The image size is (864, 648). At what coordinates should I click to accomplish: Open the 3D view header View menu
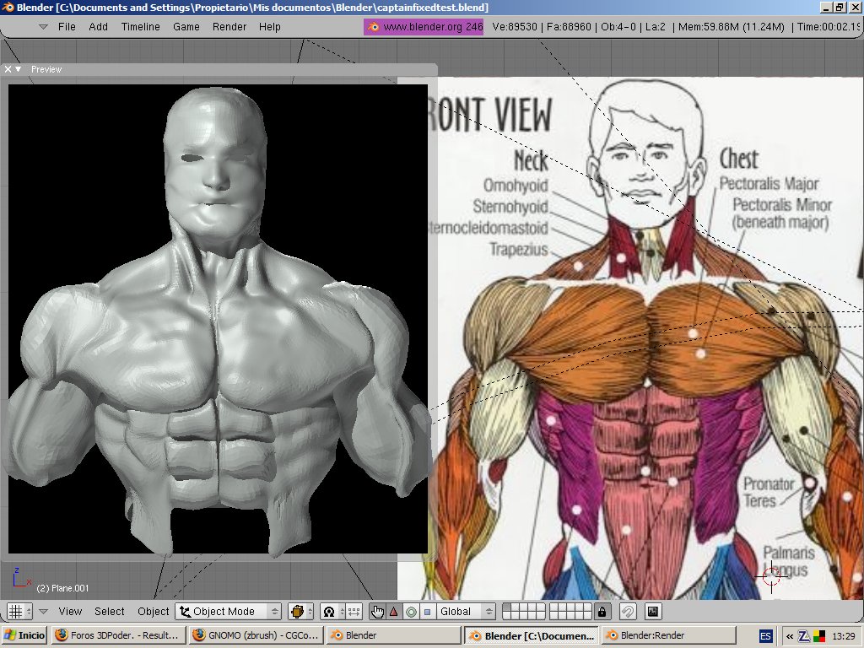click(70, 612)
